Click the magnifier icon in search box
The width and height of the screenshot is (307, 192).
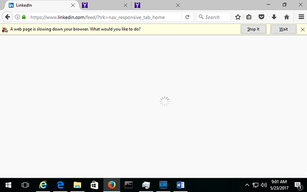201,17
